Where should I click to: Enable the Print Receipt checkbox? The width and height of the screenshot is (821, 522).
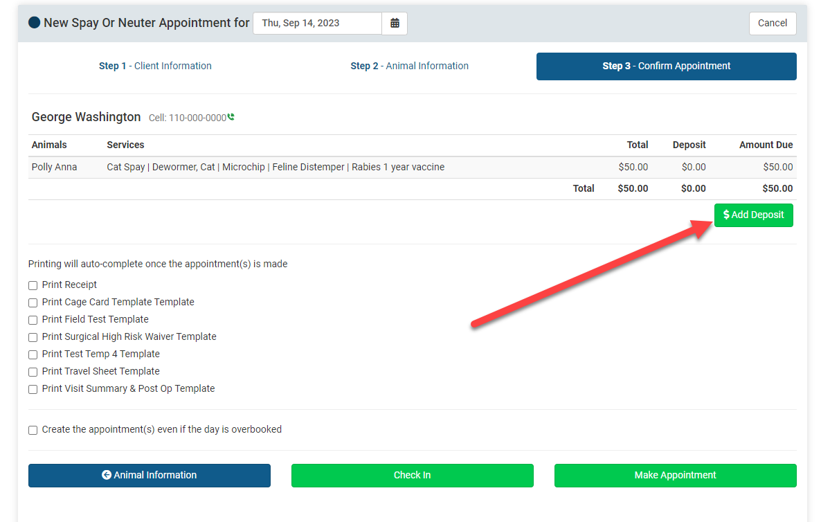coord(33,285)
